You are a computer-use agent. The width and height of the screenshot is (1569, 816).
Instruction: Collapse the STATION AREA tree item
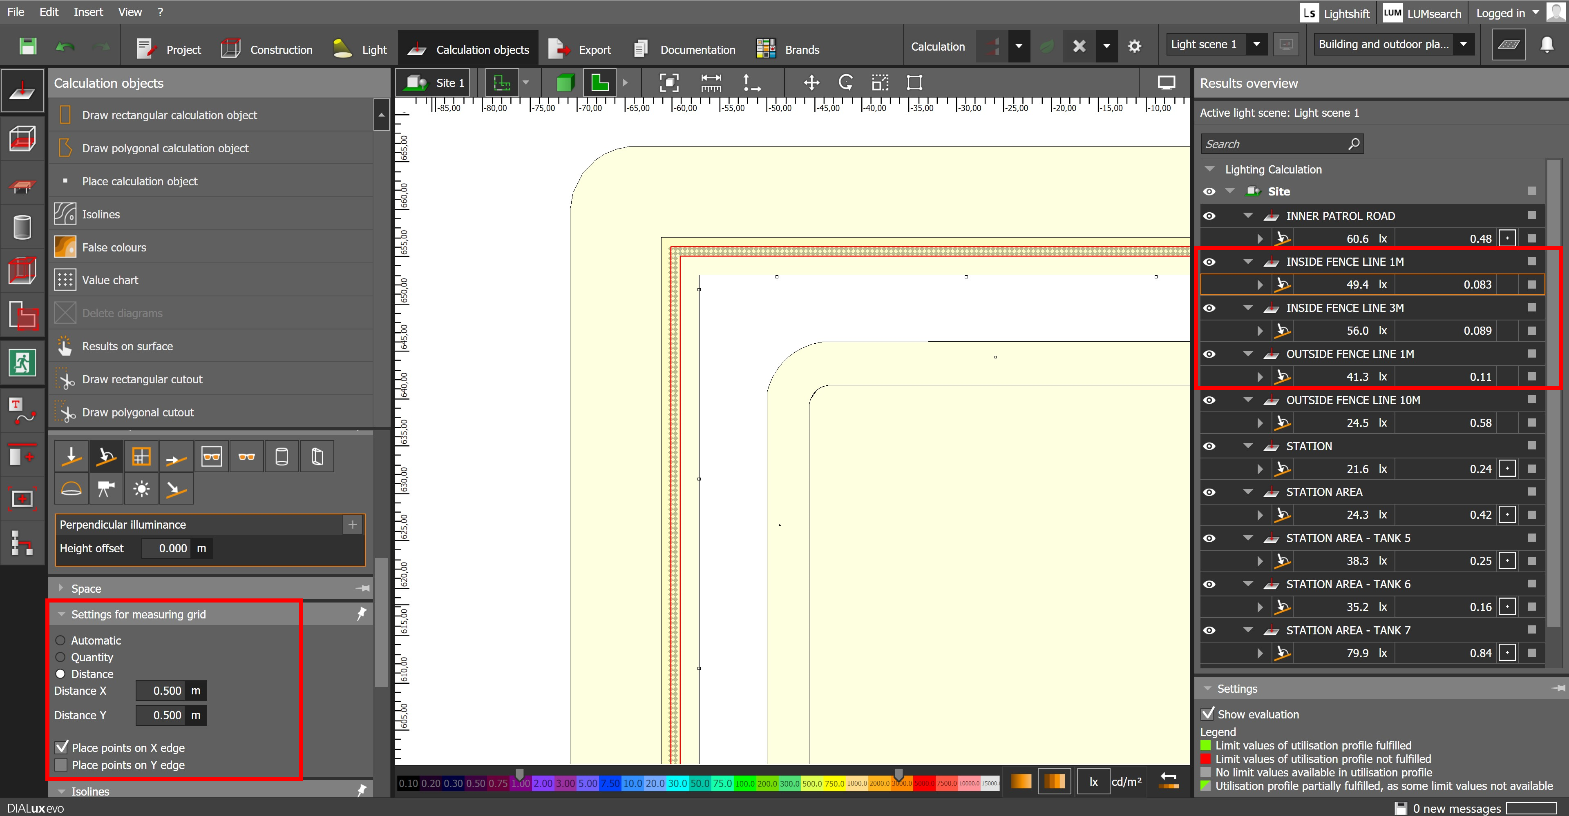pos(1248,491)
